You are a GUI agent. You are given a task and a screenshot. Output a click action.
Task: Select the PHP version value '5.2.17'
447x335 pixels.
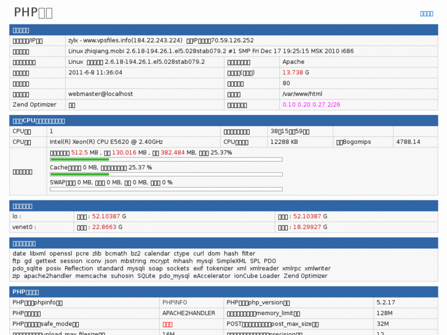coord(386,302)
